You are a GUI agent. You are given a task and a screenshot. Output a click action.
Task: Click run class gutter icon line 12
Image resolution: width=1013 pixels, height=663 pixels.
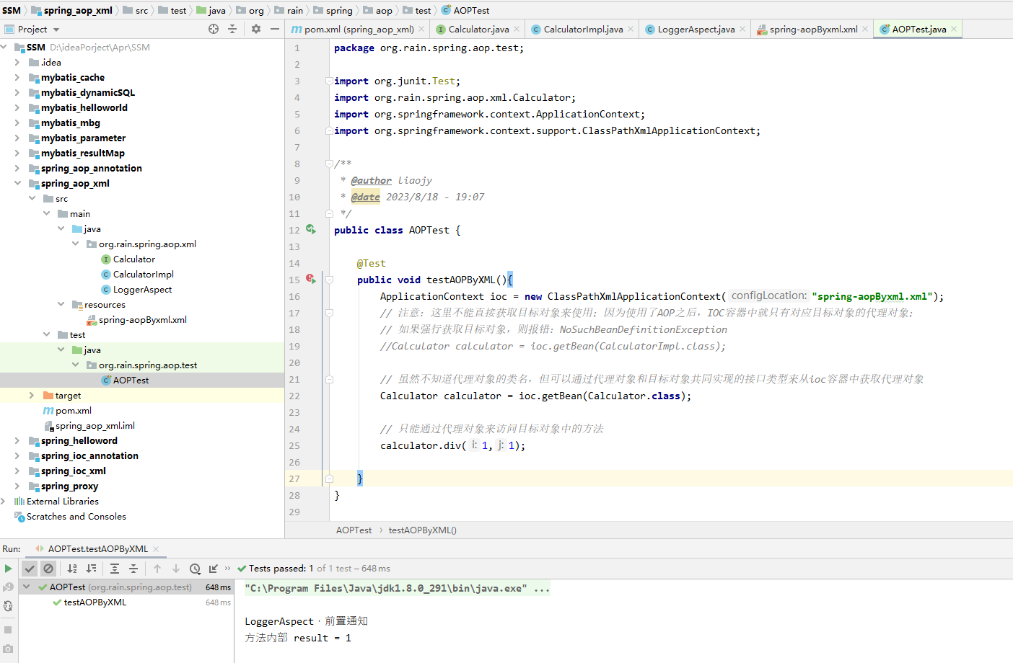(311, 229)
